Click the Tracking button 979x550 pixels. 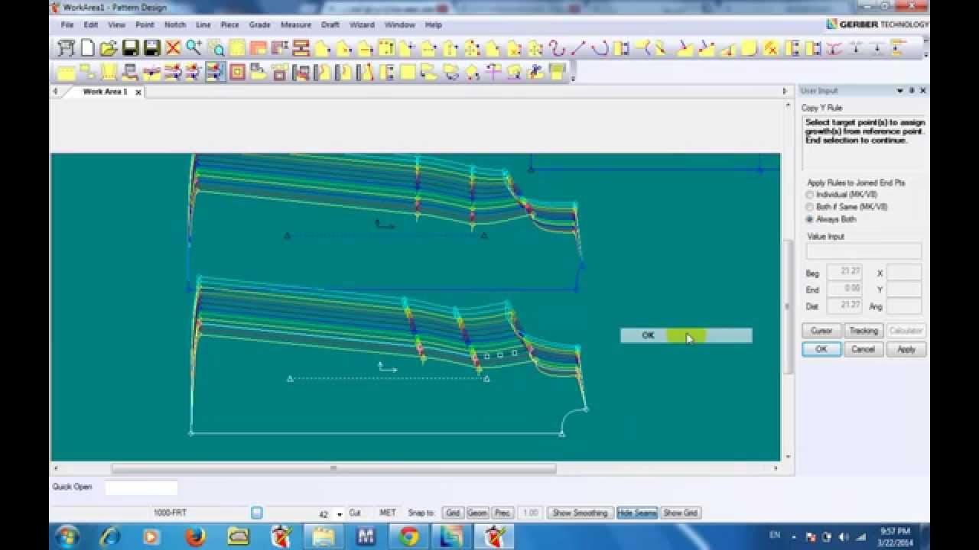[863, 331]
